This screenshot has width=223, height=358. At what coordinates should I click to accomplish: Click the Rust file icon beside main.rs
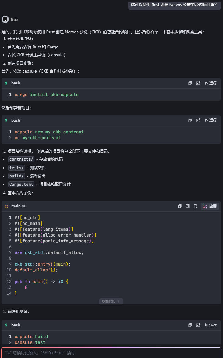click(6, 207)
